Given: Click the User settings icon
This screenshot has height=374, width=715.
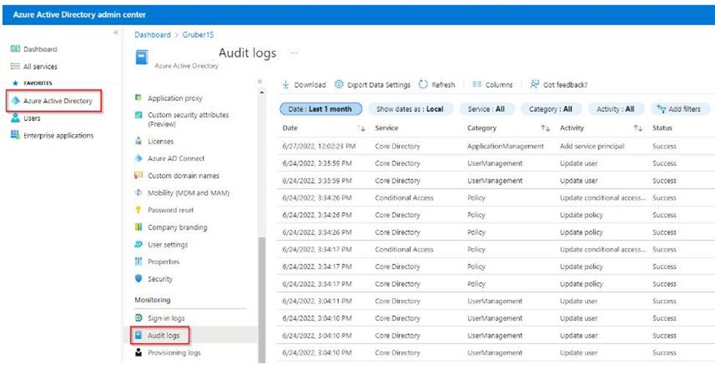Looking at the screenshot, I should pyautogui.click(x=139, y=244).
